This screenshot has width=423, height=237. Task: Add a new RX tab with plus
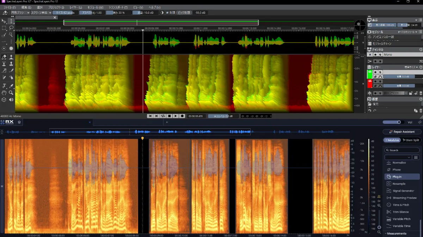[x=167, y=122]
